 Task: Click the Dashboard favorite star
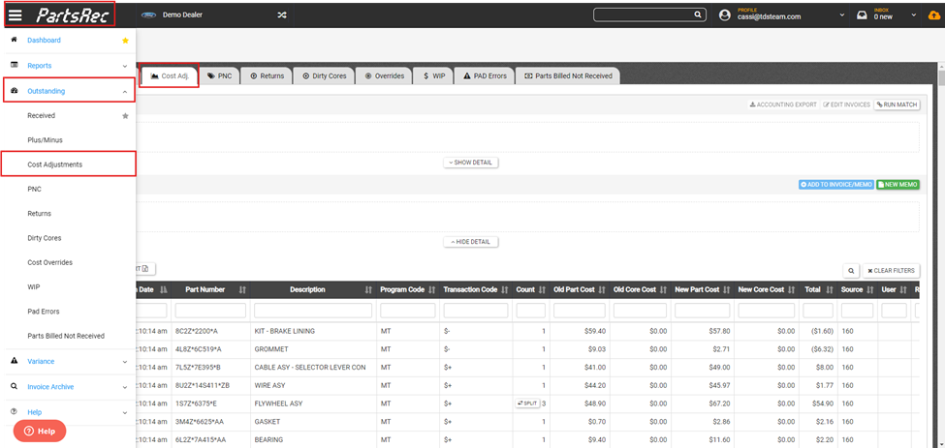pyautogui.click(x=125, y=41)
